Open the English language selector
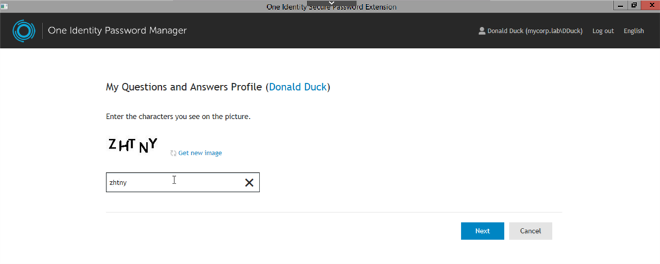 633,30
